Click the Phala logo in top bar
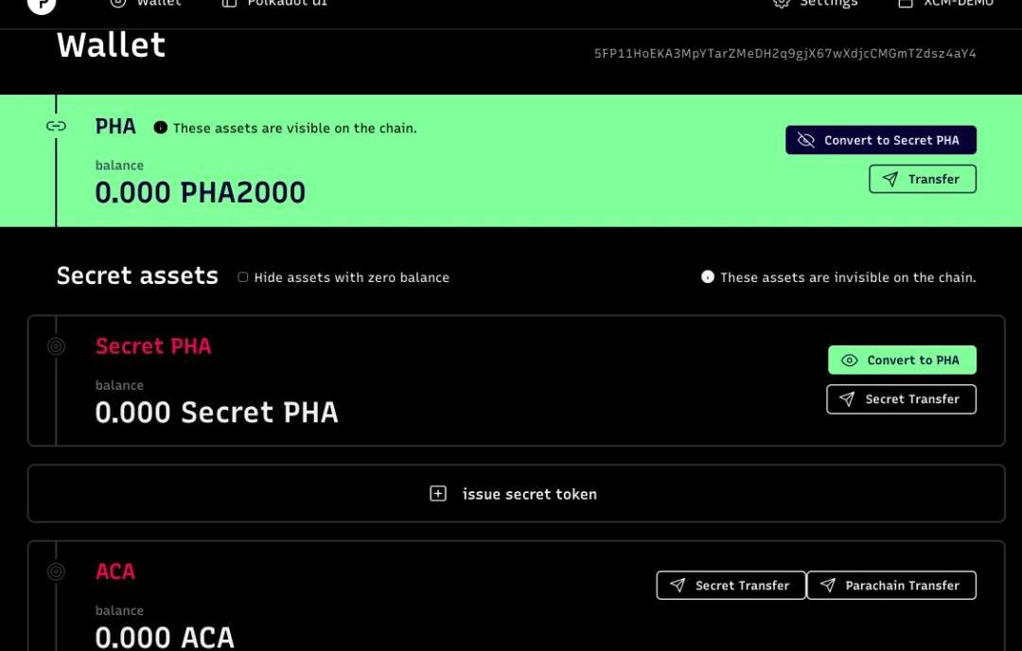This screenshot has height=651, width=1022. click(x=42, y=5)
